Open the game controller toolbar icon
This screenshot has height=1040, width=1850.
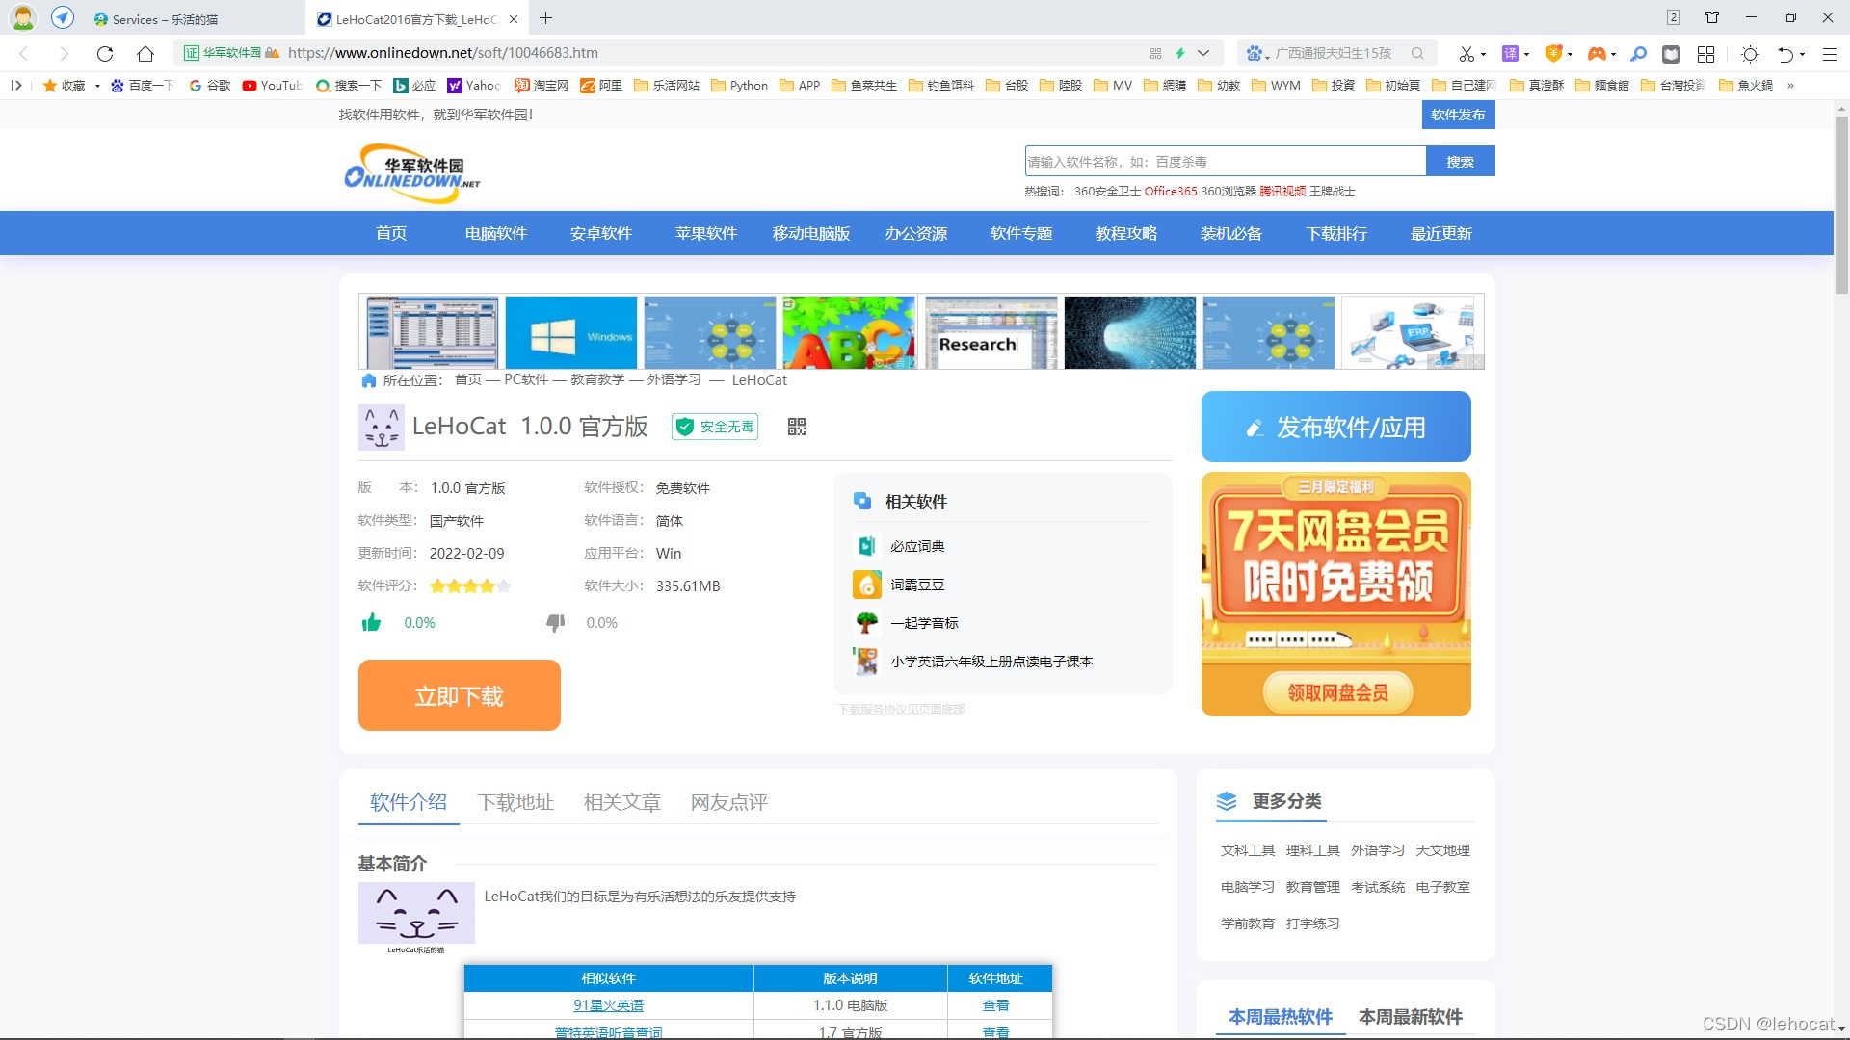[1597, 53]
